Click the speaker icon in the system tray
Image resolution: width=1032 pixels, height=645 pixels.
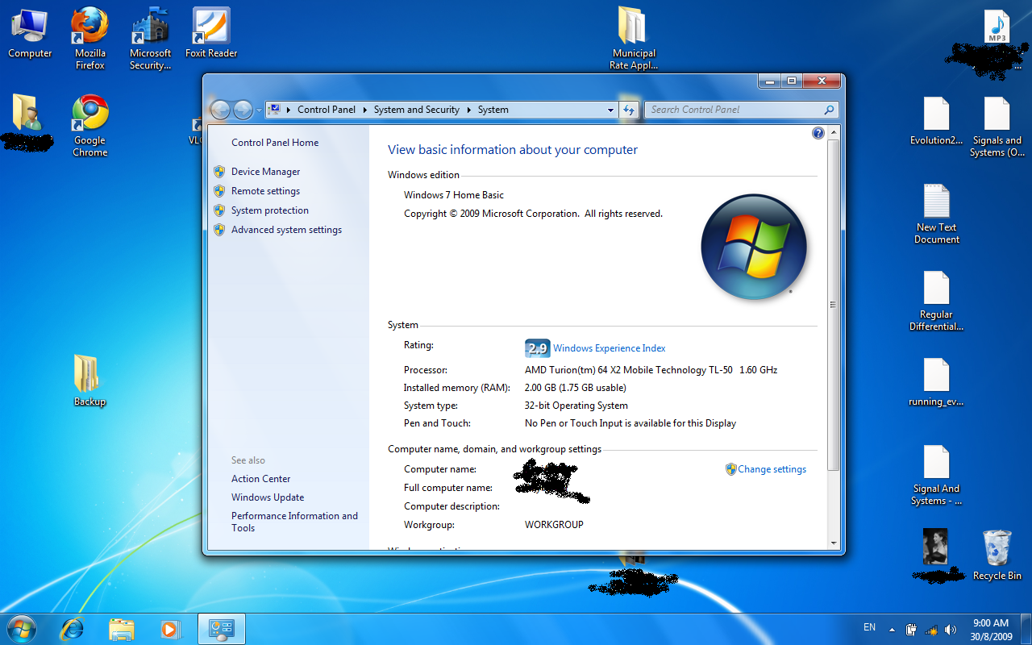(x=951, y=628)
